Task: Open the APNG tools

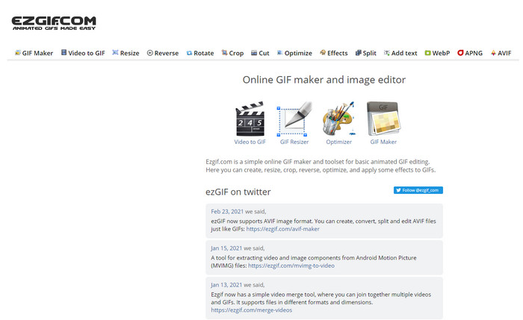Action: (x=470, y=53)
